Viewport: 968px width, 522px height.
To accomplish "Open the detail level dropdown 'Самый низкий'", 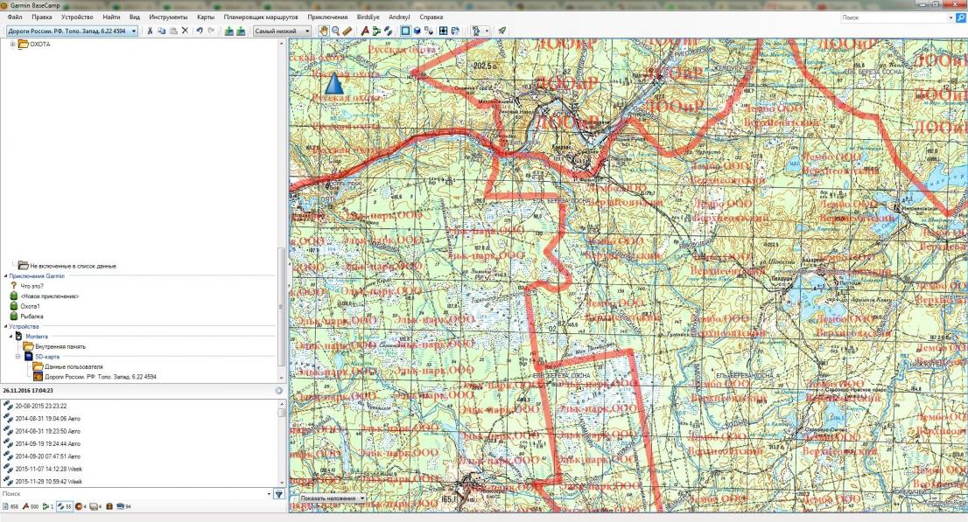I will (282, 31).
